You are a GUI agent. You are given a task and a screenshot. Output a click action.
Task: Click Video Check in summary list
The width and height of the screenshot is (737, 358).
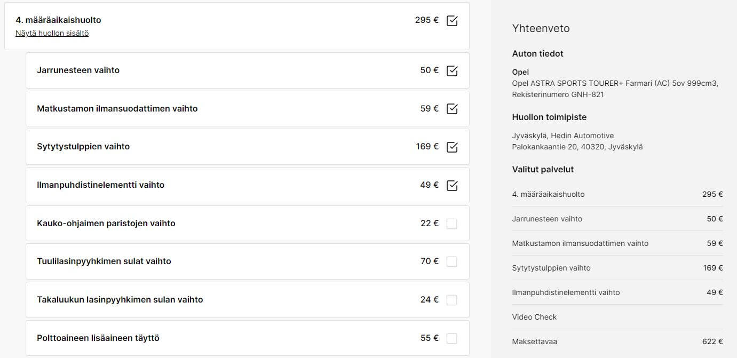[534, 317]
